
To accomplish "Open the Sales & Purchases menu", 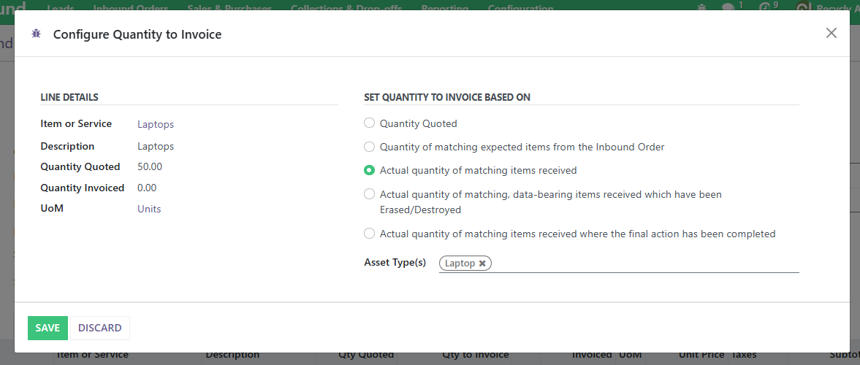I will point(229,9).
